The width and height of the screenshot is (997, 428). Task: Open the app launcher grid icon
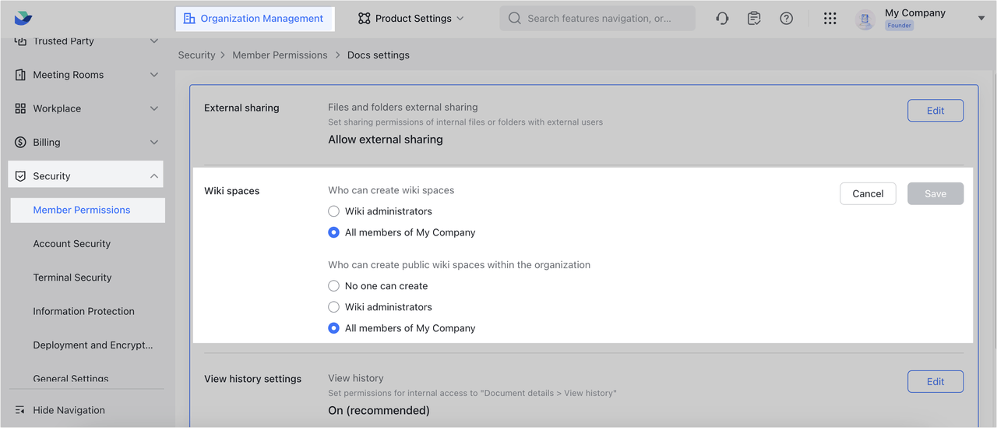pos(830,18)
